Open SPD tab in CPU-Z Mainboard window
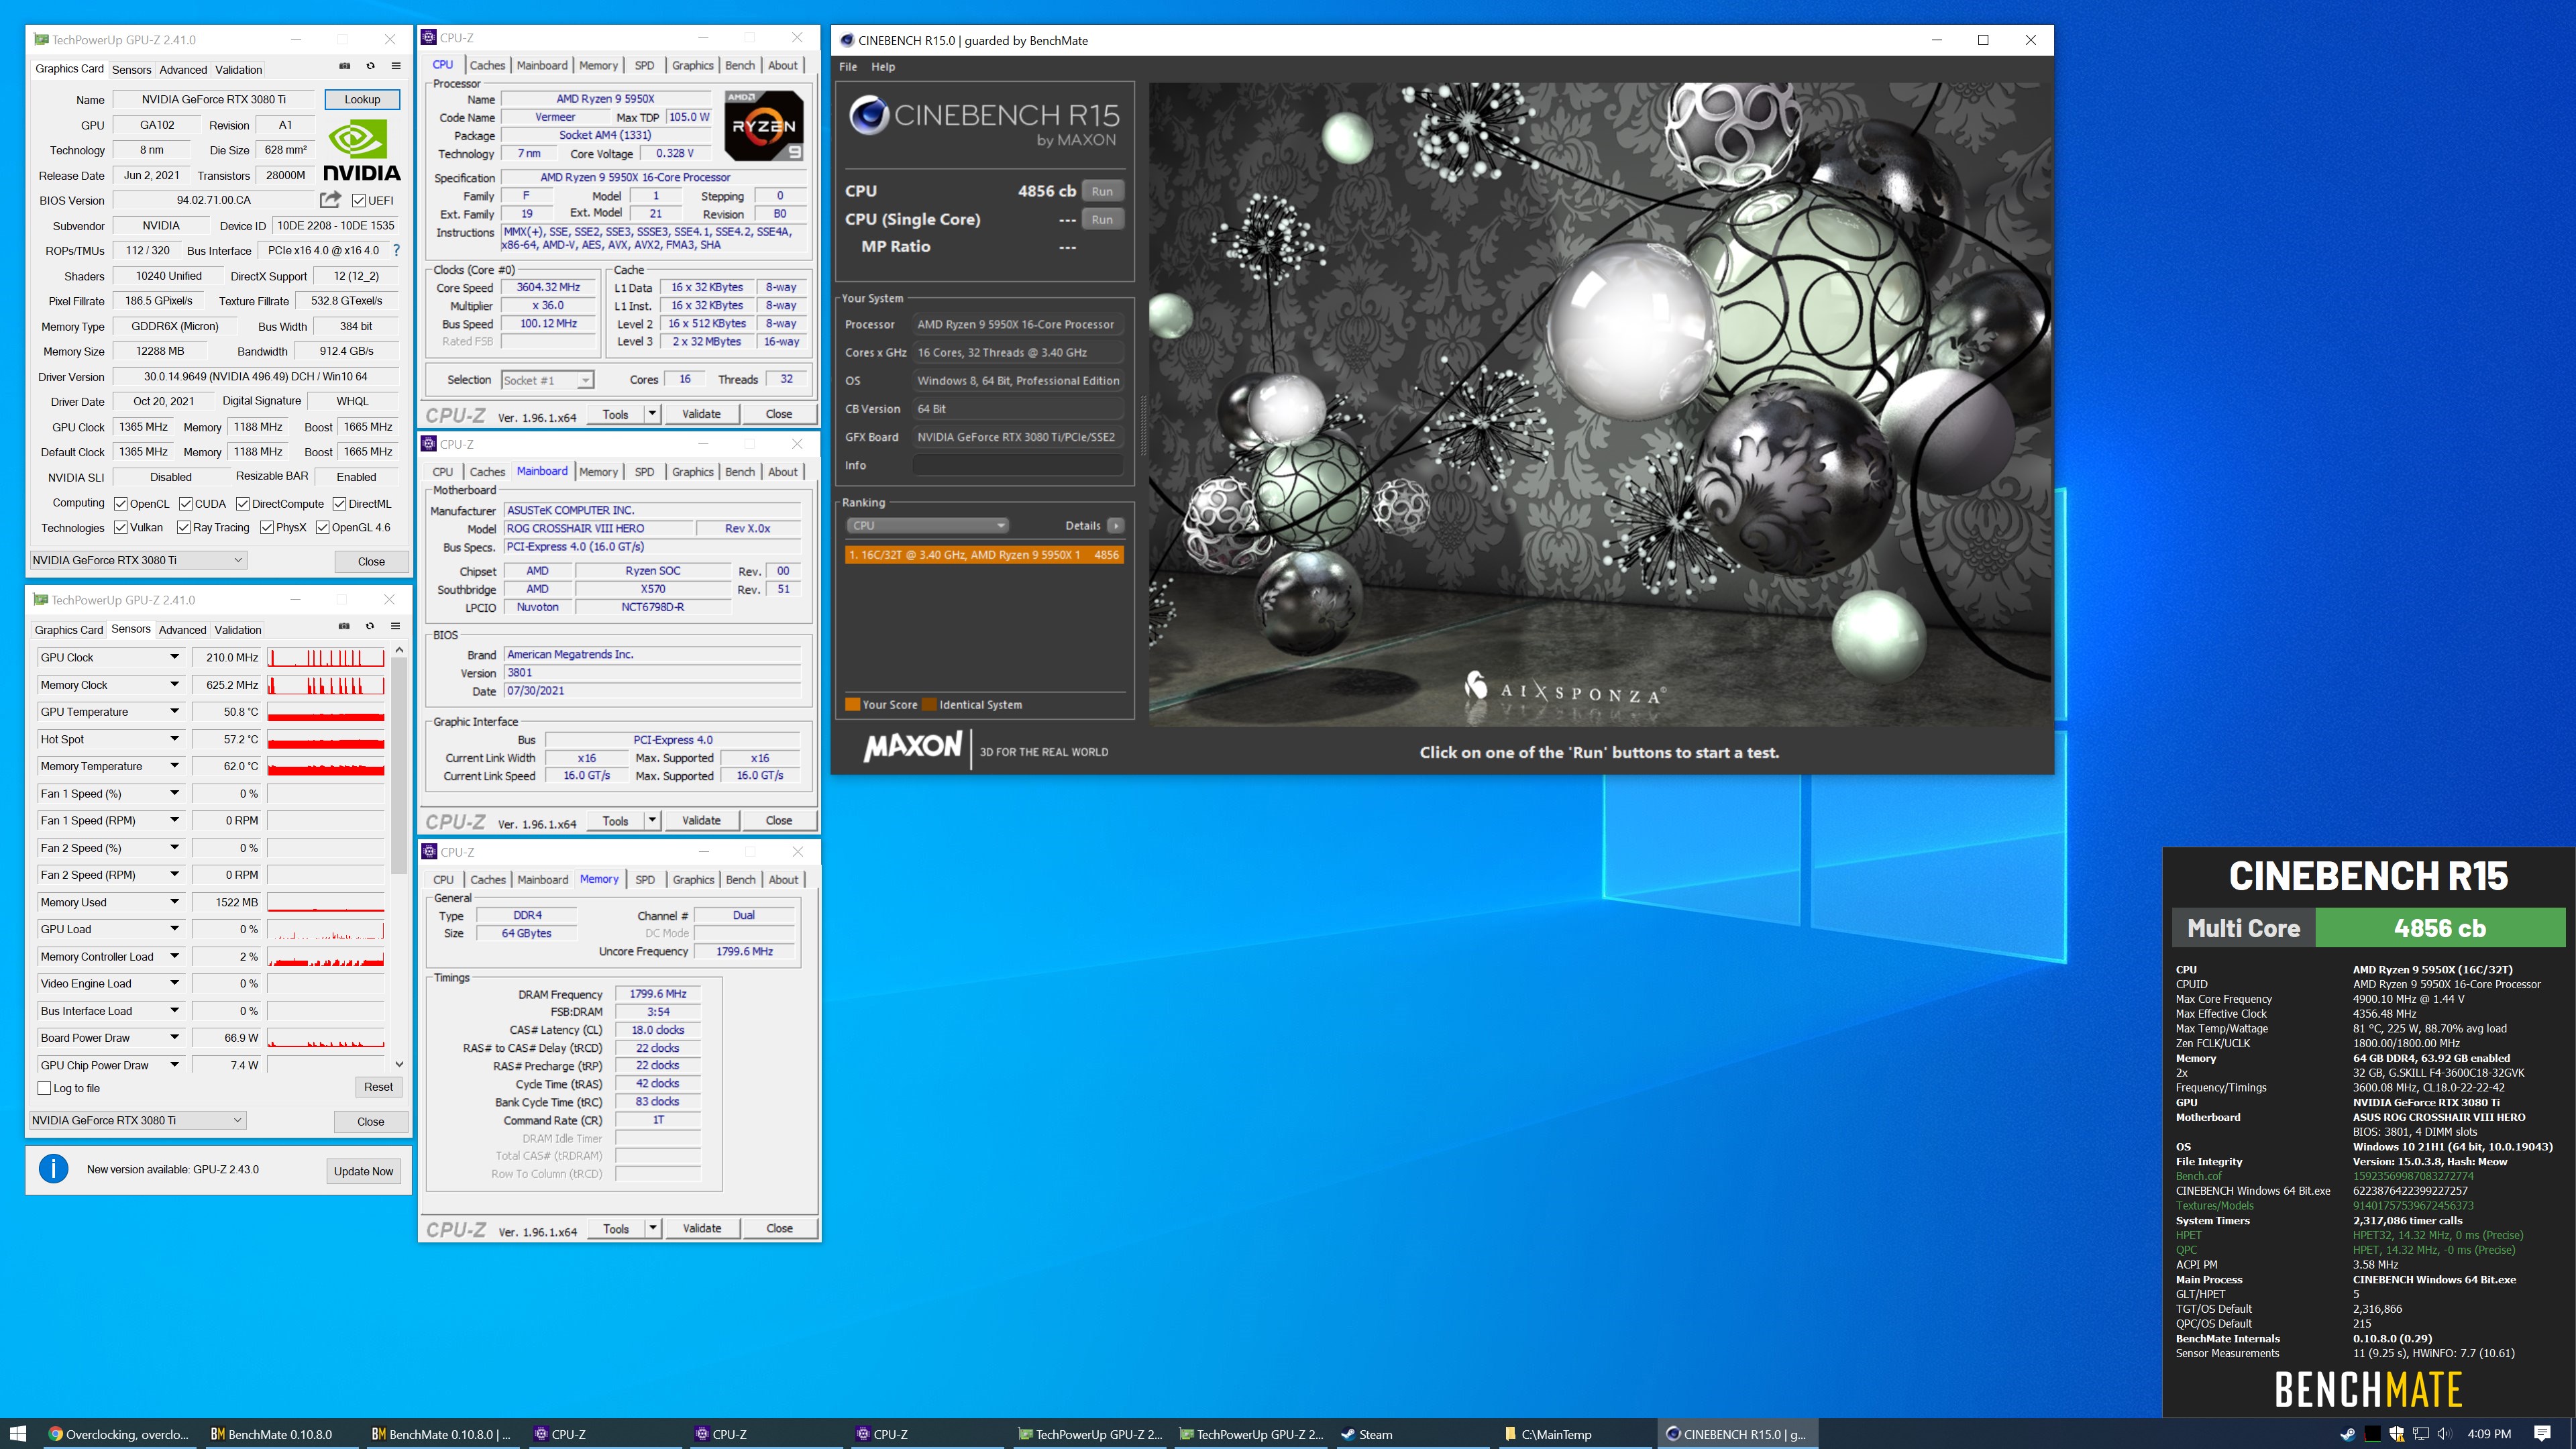The height and width of the screenshot is (1449, 2576). (x=644, y=472)
